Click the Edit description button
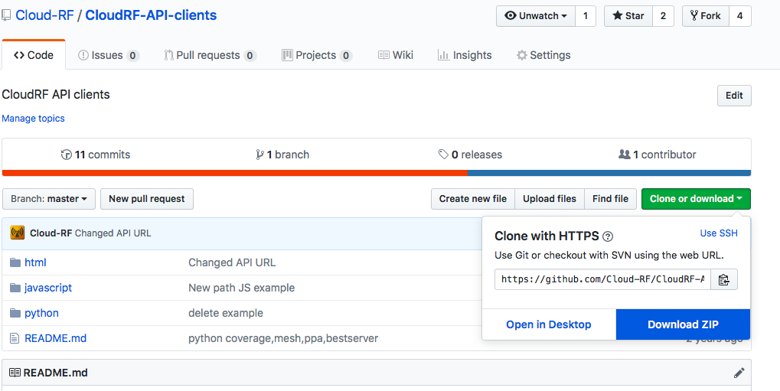Image resolution: width=780 pixels, height=391 pixels. point(734,96)
